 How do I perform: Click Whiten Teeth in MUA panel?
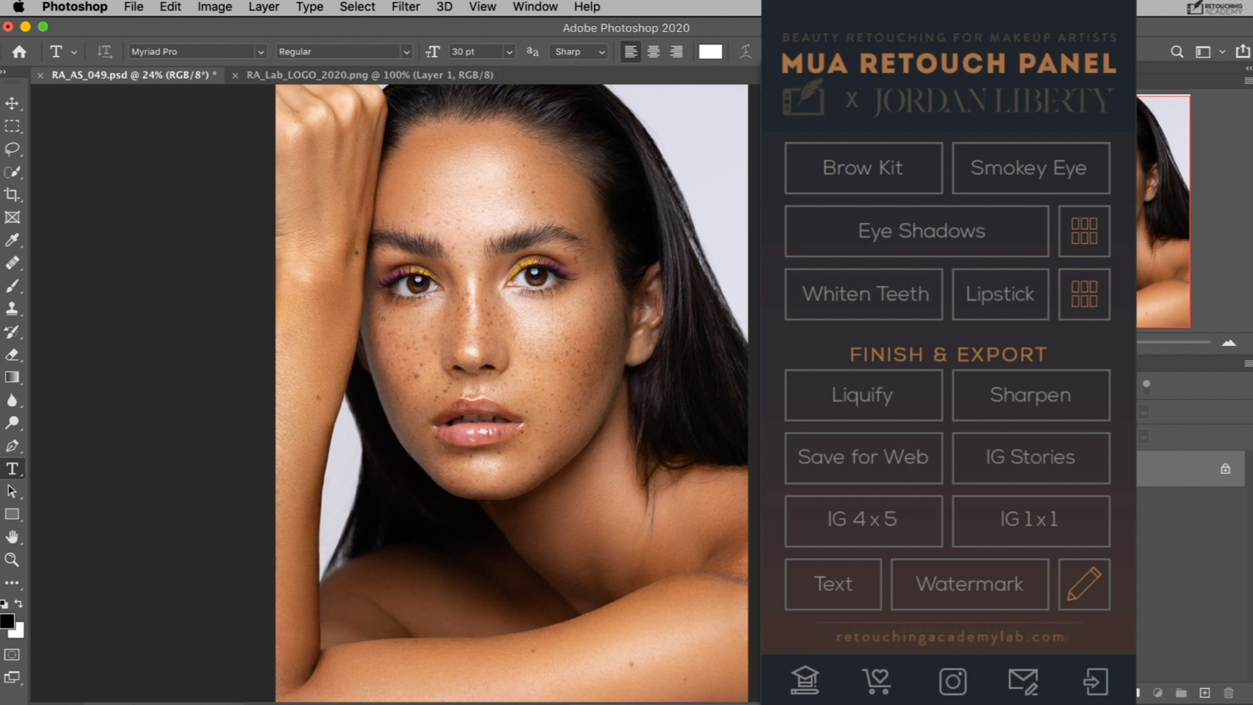click(863, 294)
